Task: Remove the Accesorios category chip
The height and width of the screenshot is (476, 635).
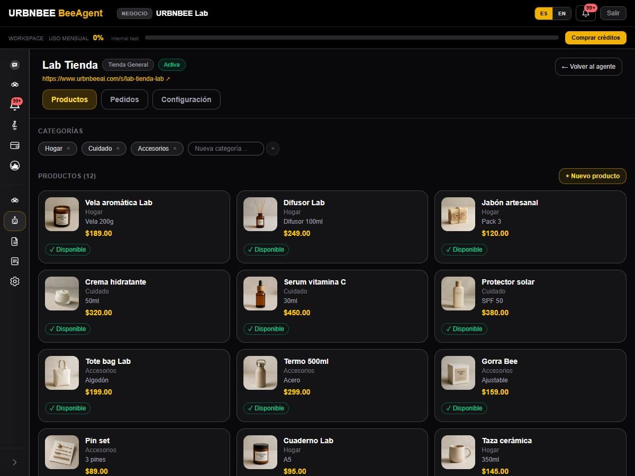Action: click(x=175, y=149)
